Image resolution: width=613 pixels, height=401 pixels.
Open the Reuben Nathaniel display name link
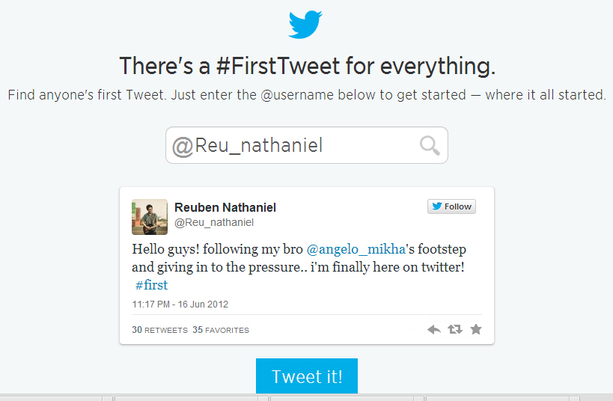[225, 207]
